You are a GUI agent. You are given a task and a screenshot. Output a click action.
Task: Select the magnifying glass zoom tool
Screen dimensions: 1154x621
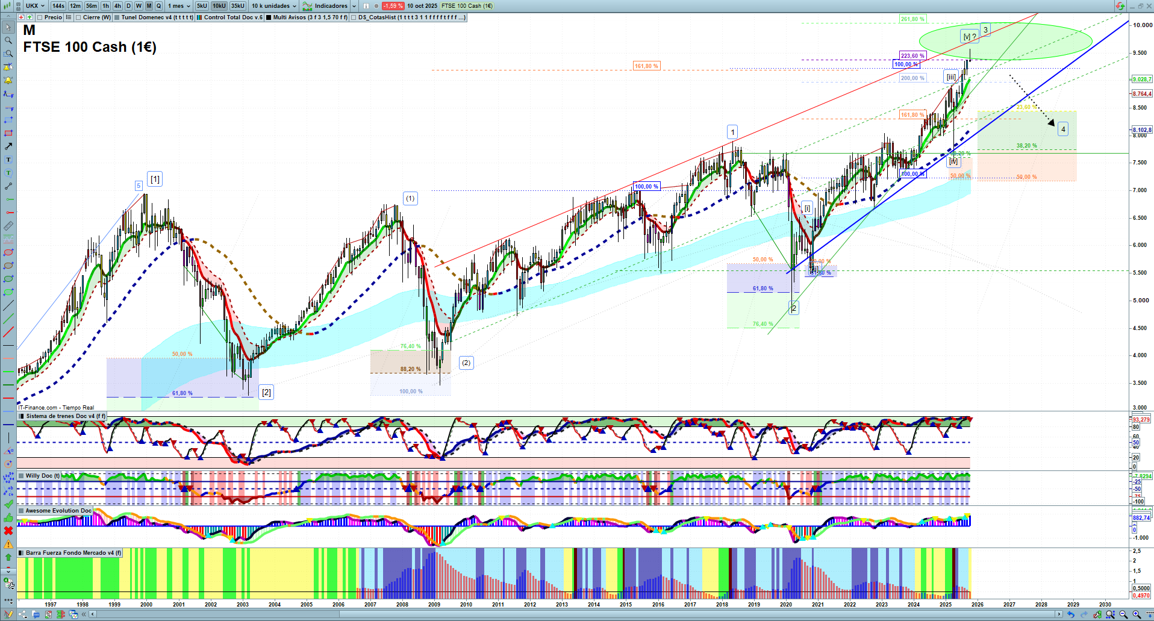pos(8,40)
